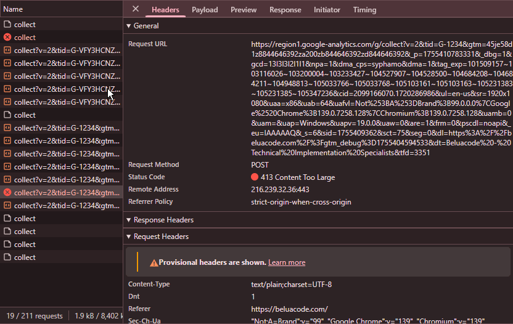Collapse the Request Headers section
The width and height of the screenshot is (513, 324).
point(129,237)
